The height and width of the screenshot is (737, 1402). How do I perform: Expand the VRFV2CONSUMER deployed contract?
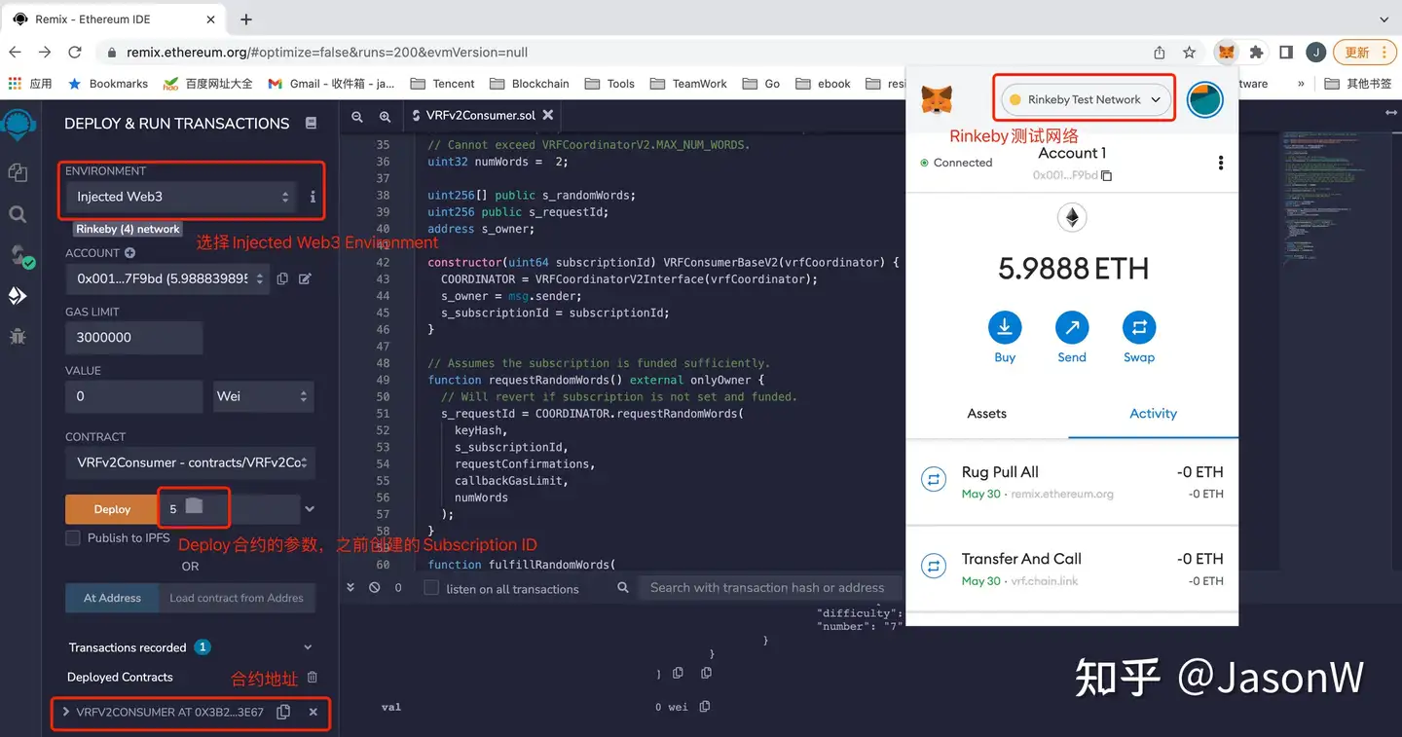[65, 712]
